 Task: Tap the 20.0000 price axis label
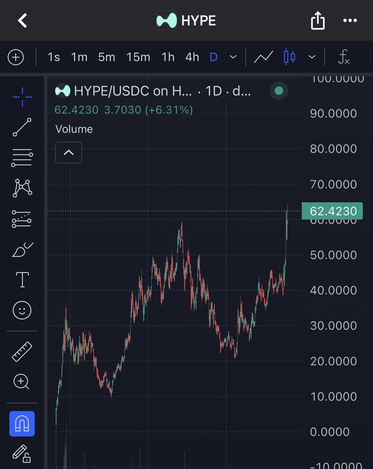(x=334, y=361)
